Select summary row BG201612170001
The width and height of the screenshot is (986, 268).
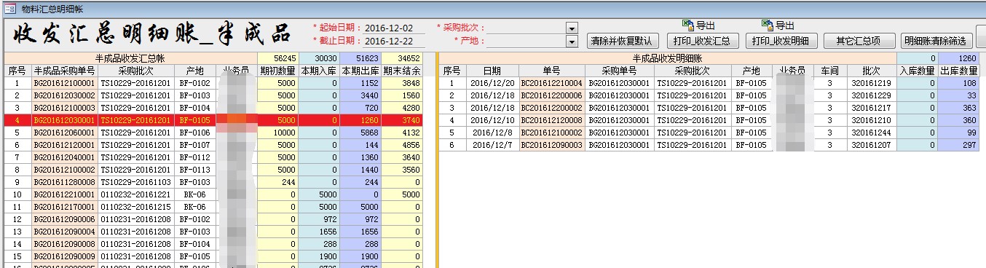pyautogui.click(x=213, y=207)
